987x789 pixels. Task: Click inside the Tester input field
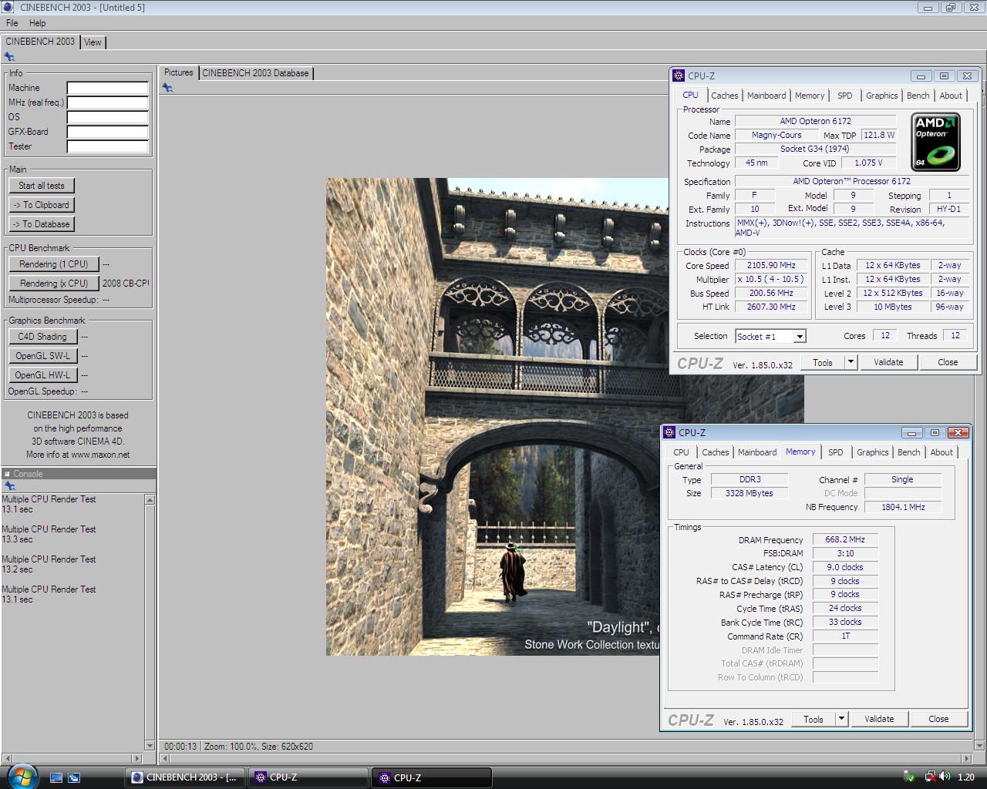click(107, 146)
